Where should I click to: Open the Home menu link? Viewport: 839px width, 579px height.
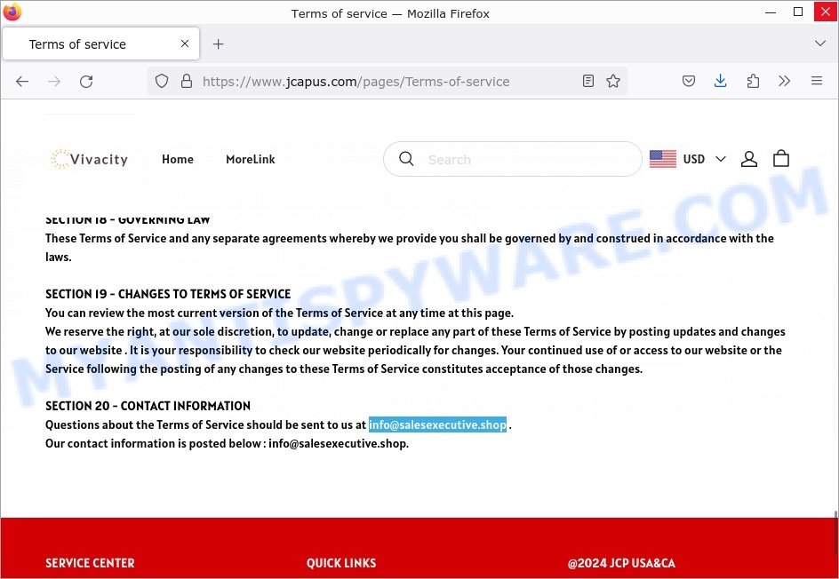178,159
